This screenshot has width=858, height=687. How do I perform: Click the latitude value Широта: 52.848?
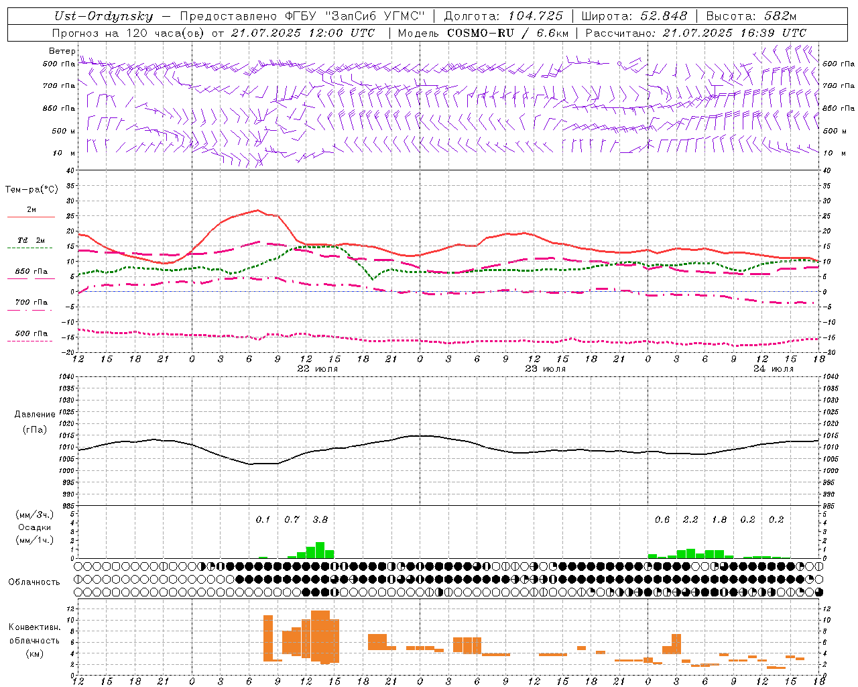click(x=634, y=16)
